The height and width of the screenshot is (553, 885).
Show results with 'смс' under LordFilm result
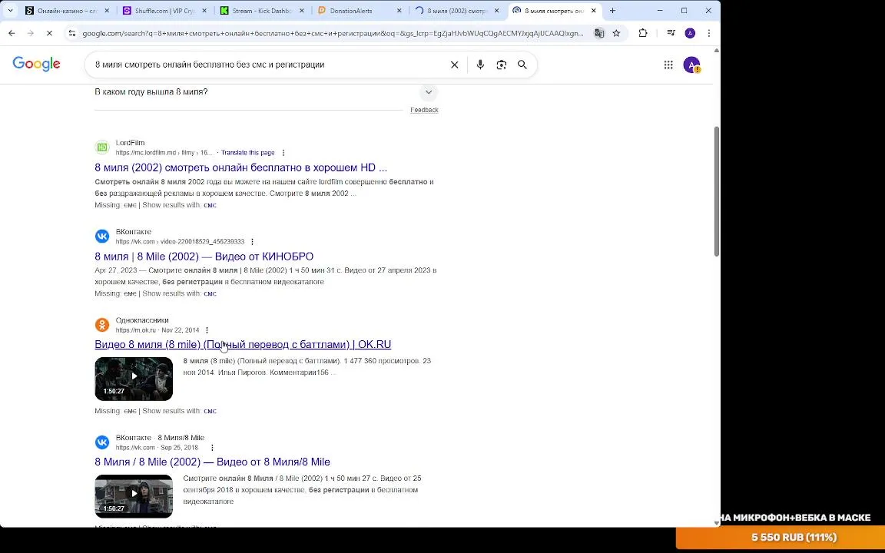(x=210, y=205)
